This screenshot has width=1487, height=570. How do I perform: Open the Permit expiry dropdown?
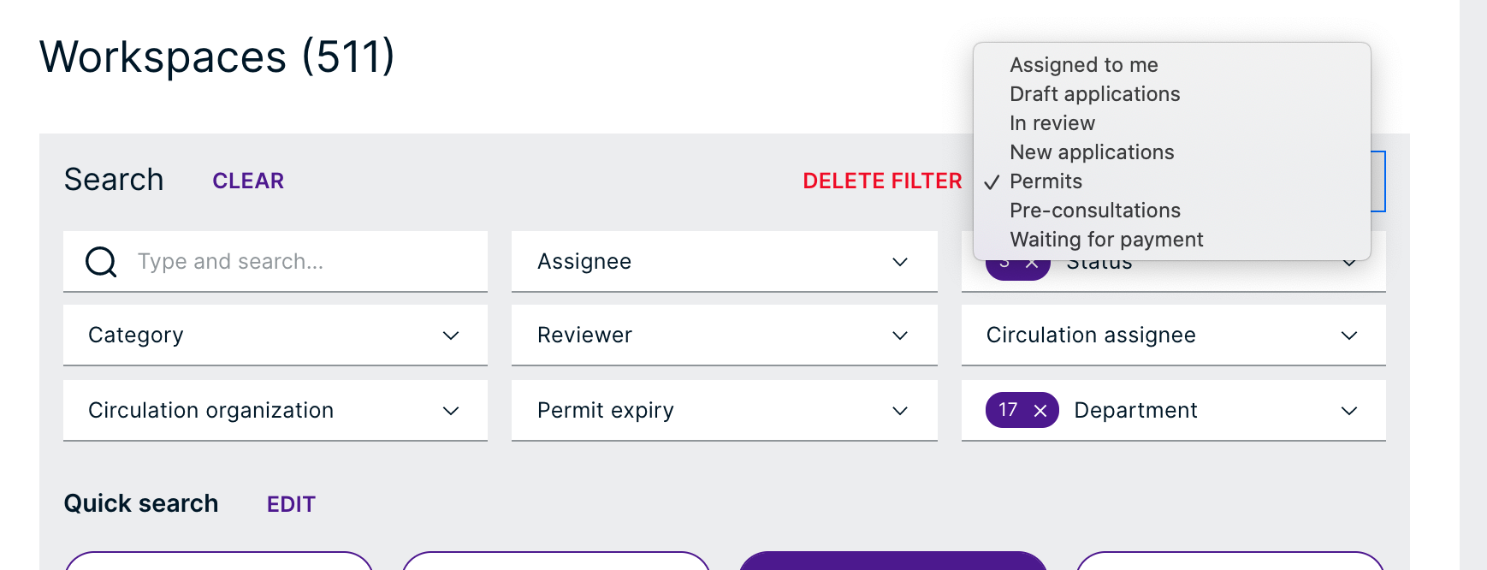724,411
